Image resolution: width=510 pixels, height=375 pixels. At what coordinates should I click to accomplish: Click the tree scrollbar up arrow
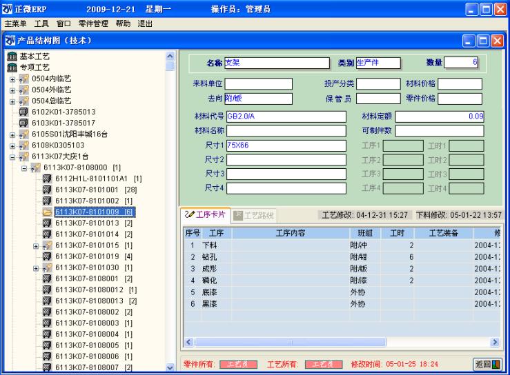(170, 57)
